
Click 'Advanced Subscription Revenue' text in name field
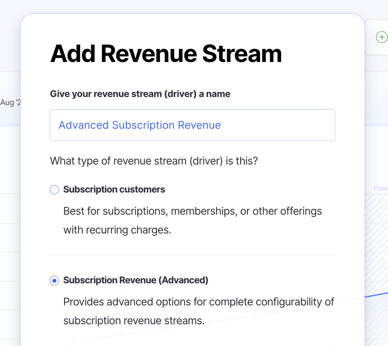click(139, 125)
